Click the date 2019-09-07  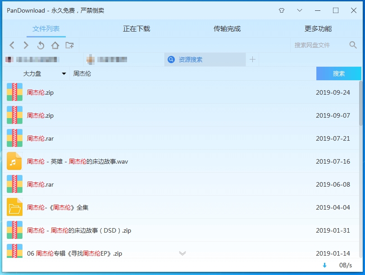(333, 115)
